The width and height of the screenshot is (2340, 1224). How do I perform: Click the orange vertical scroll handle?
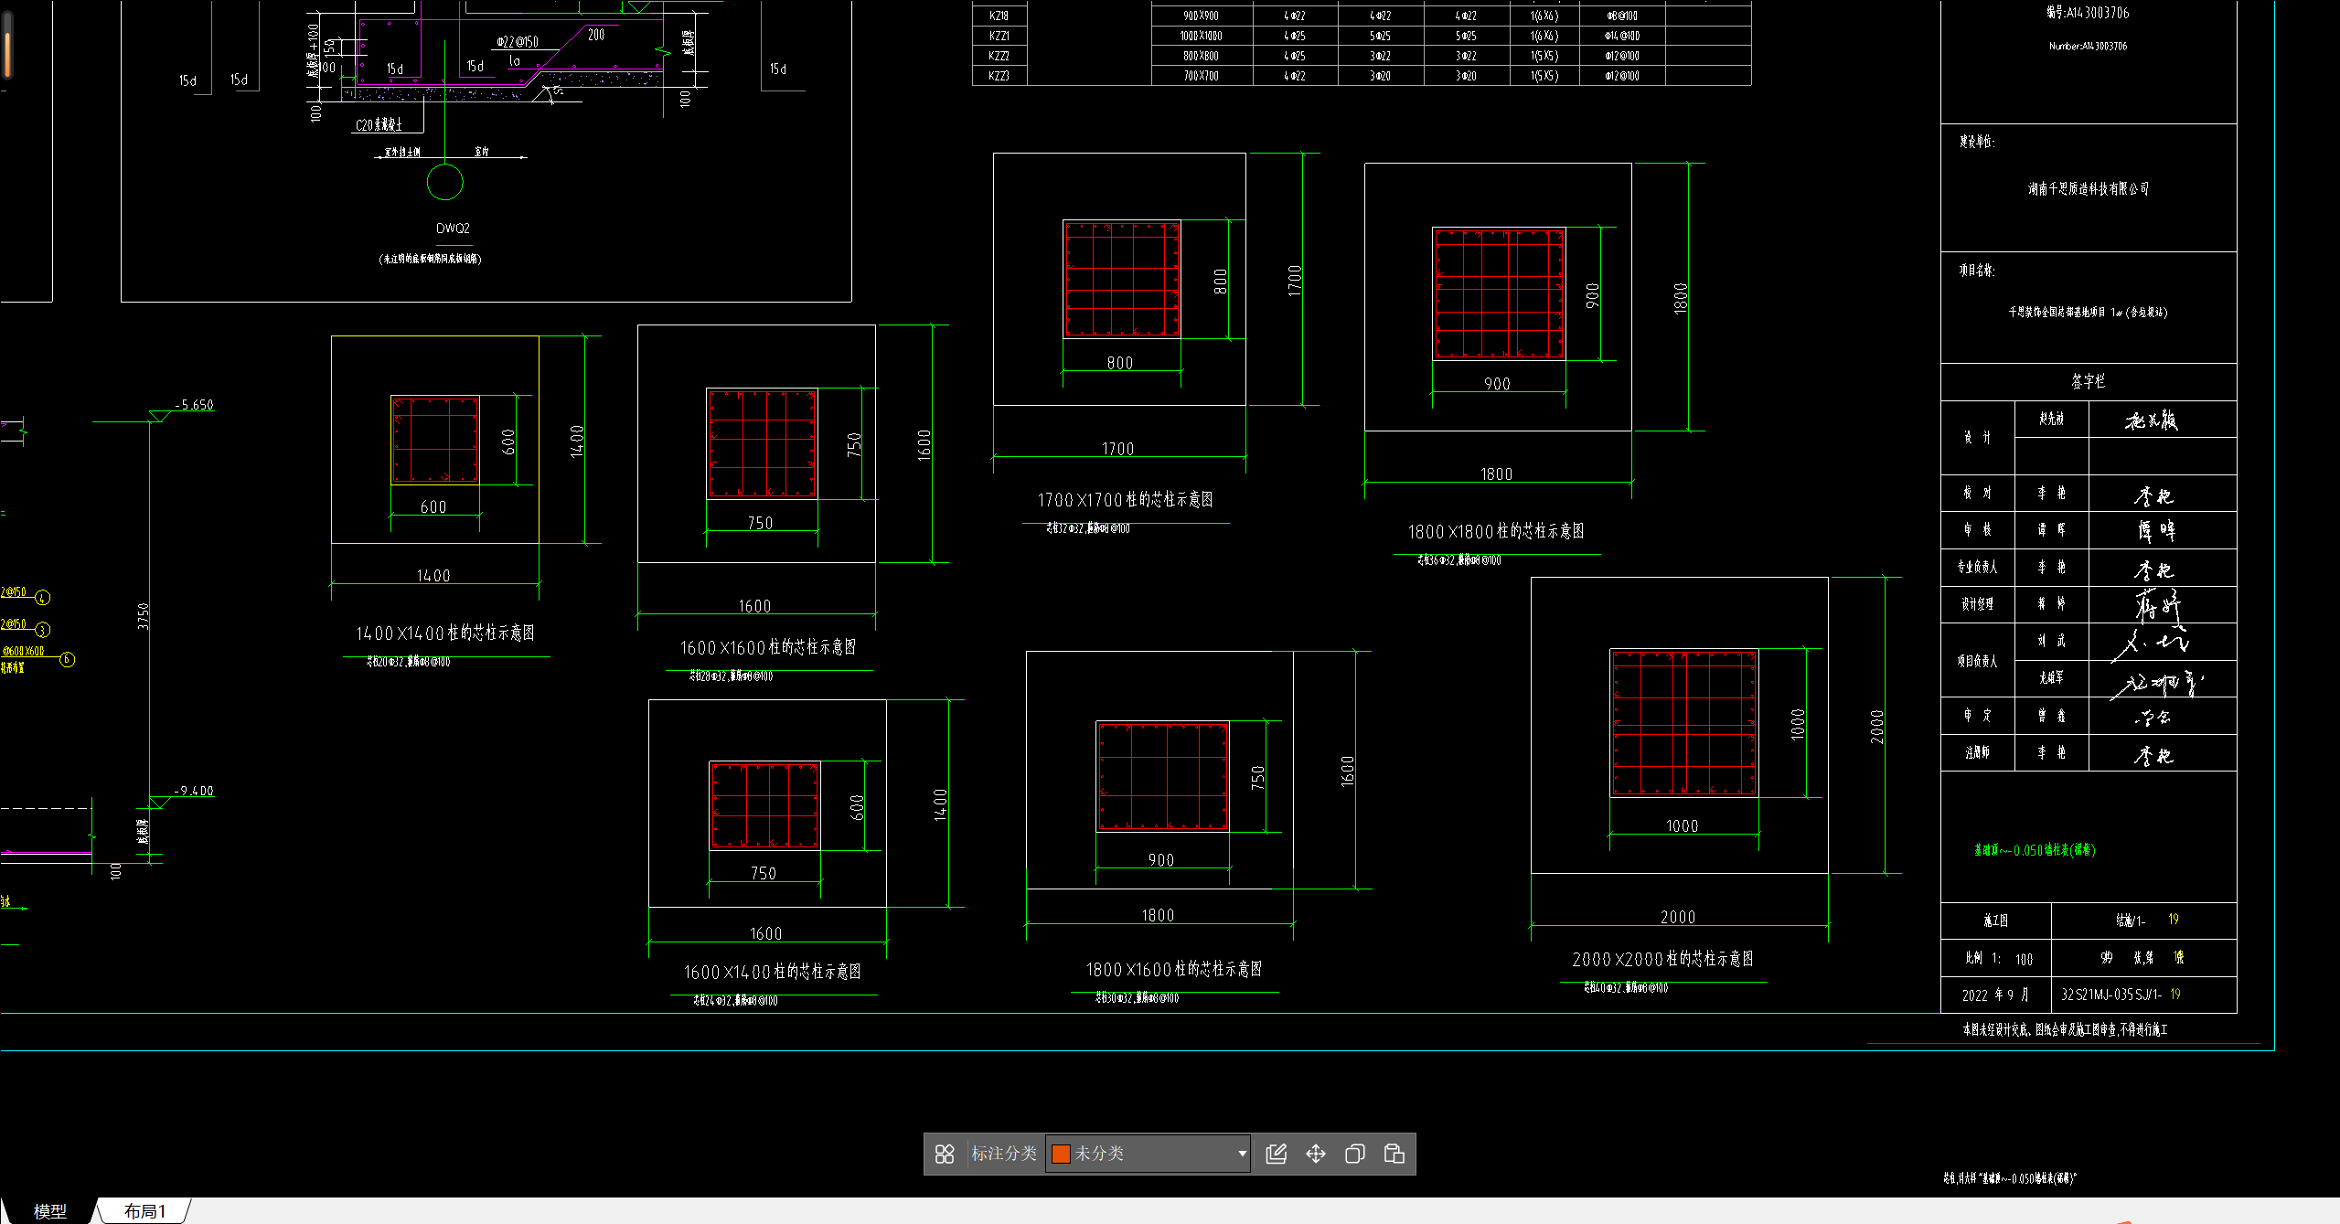point(7,54)
